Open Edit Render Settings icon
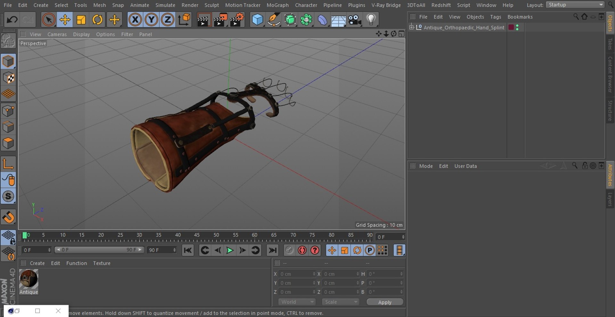The width and height of the screenshot is (615, 317). click(237, 20)
